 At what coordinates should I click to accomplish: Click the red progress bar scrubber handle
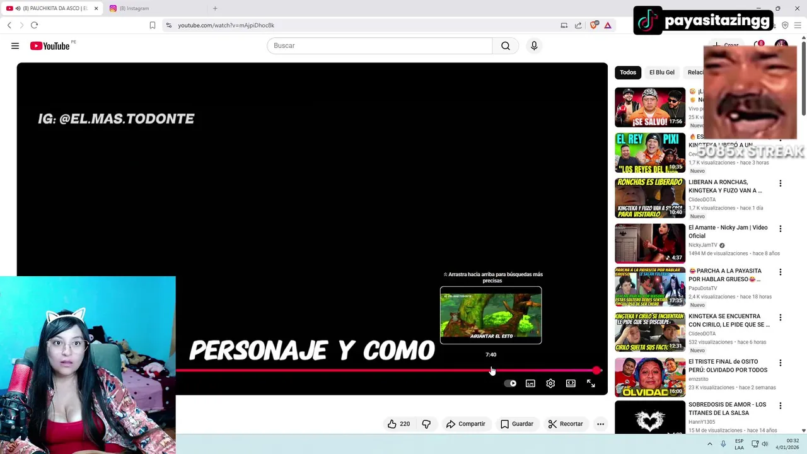click(x=596, y=370)
